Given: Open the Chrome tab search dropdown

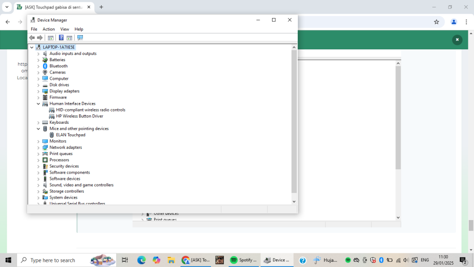Looking at the screenshot, I should (x=7, y=7).
